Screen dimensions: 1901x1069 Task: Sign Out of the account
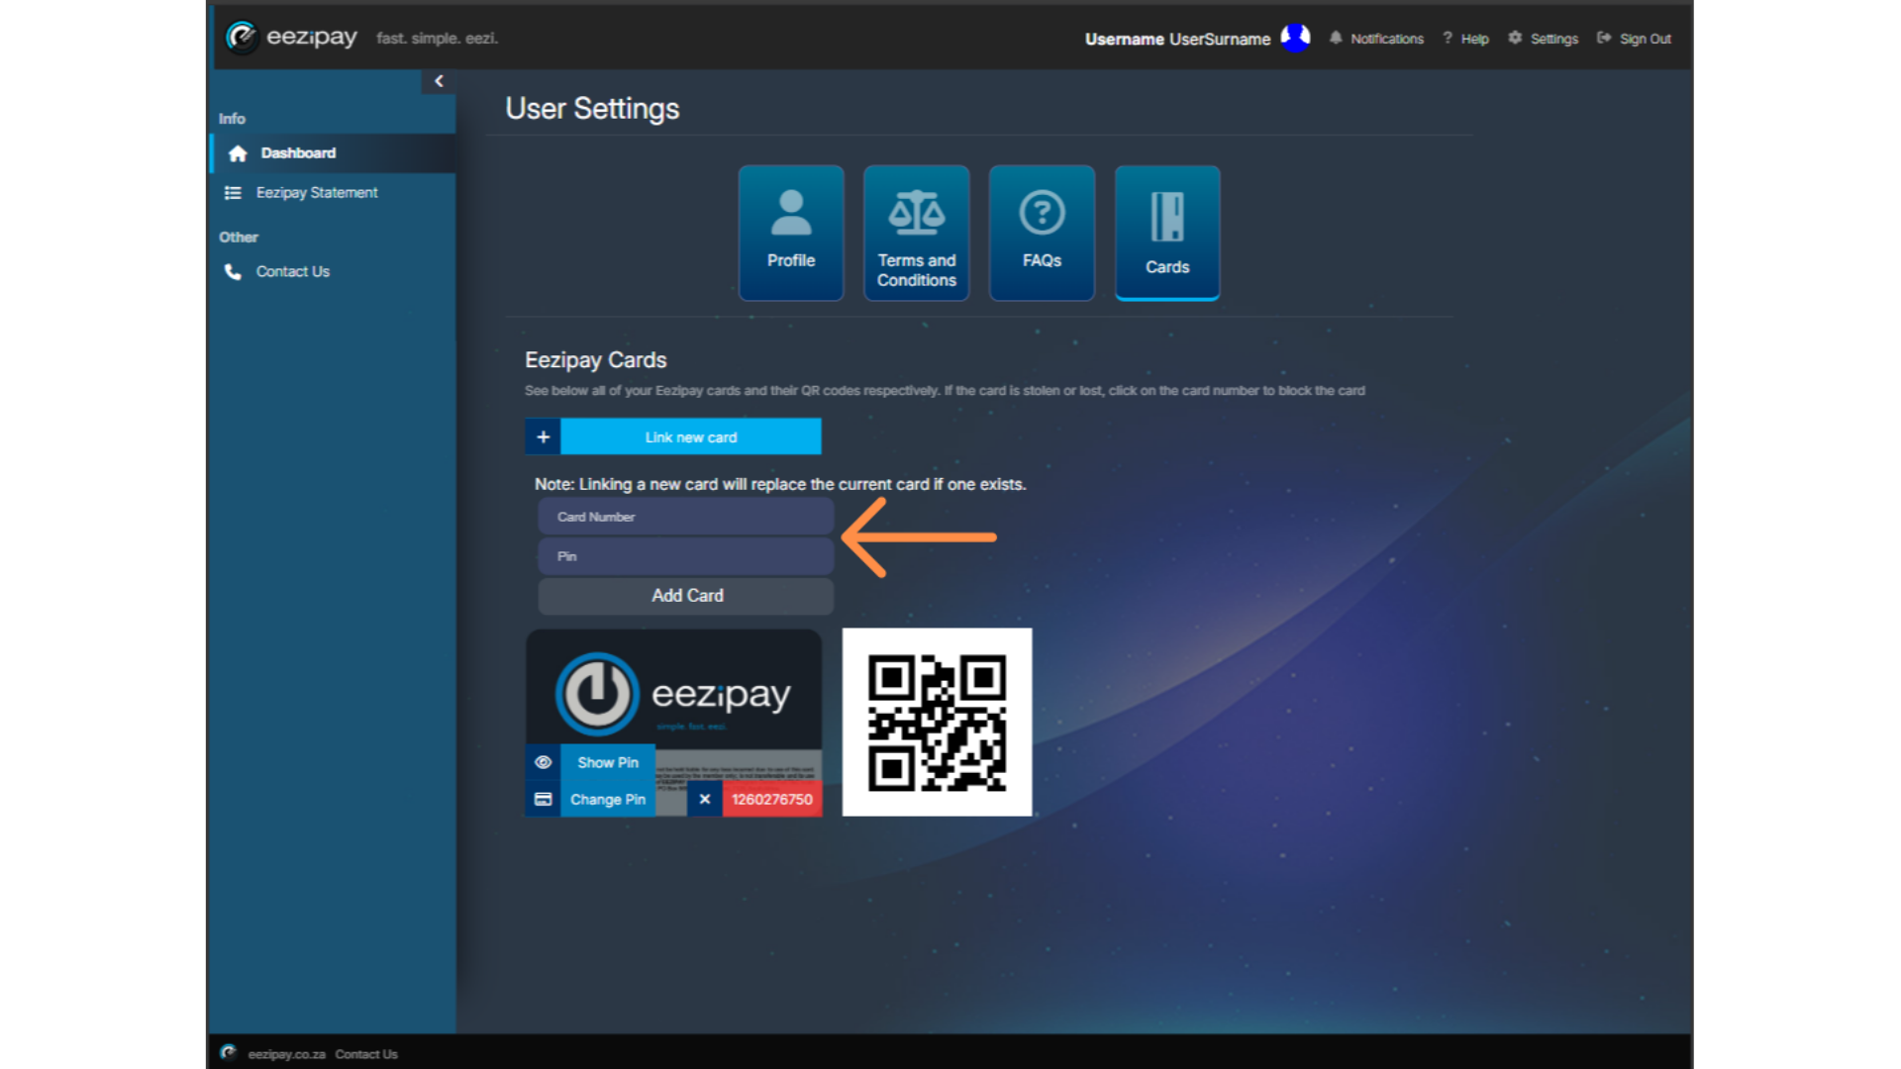pos(1645,39)
